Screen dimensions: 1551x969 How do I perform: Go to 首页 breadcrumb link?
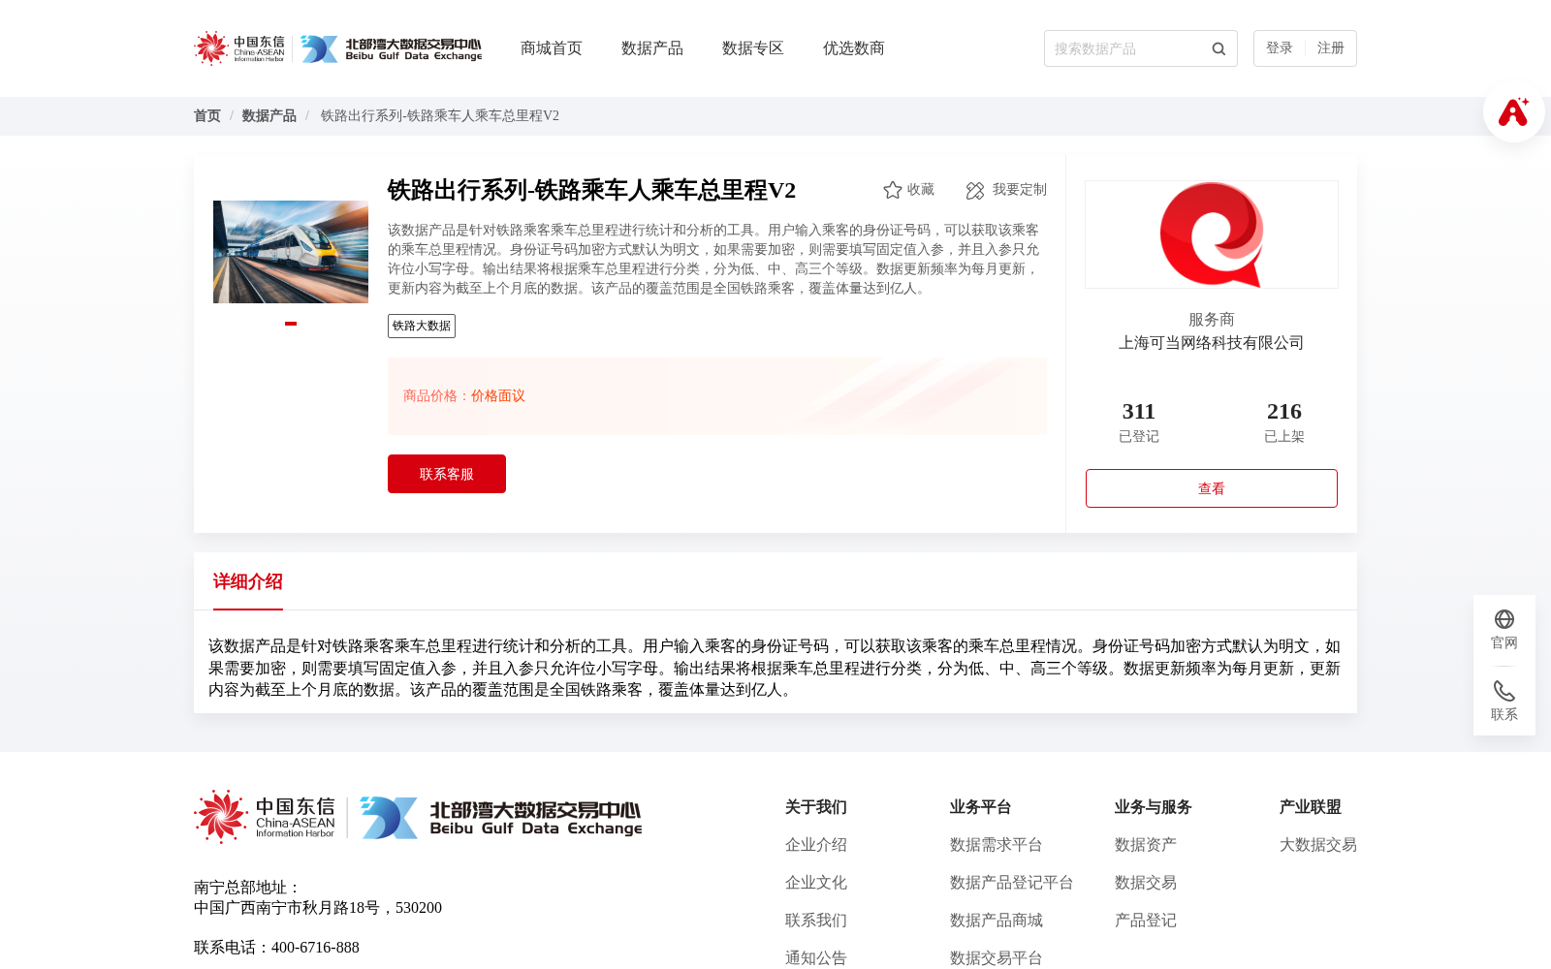coord(207,116)
